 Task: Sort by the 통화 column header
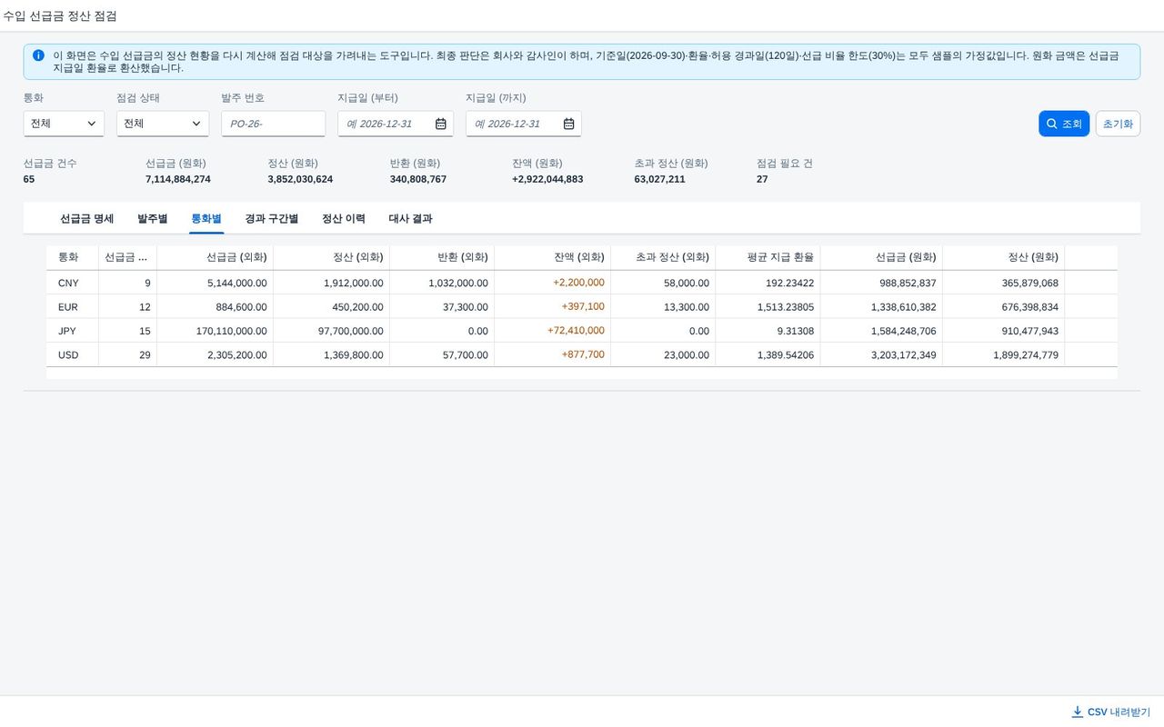[73, 257]
